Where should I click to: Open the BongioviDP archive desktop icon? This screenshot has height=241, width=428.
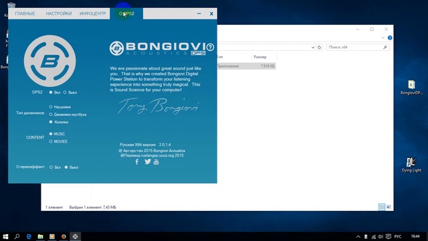(411, 88)
